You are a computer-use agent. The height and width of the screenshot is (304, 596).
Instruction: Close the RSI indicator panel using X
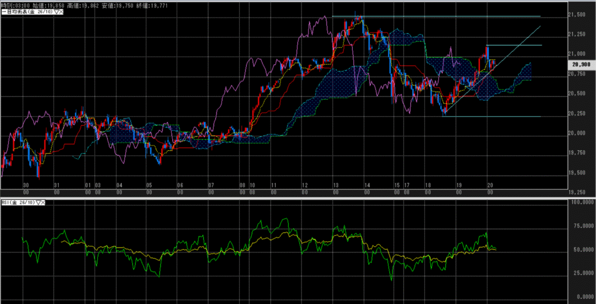click(44, 203)
